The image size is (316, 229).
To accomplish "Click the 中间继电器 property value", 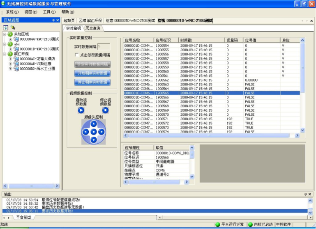I will (165, 162).
